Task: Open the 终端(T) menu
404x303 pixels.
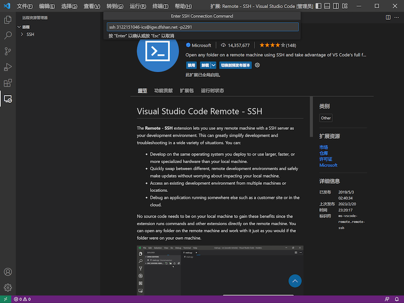Action: (161, 7)
